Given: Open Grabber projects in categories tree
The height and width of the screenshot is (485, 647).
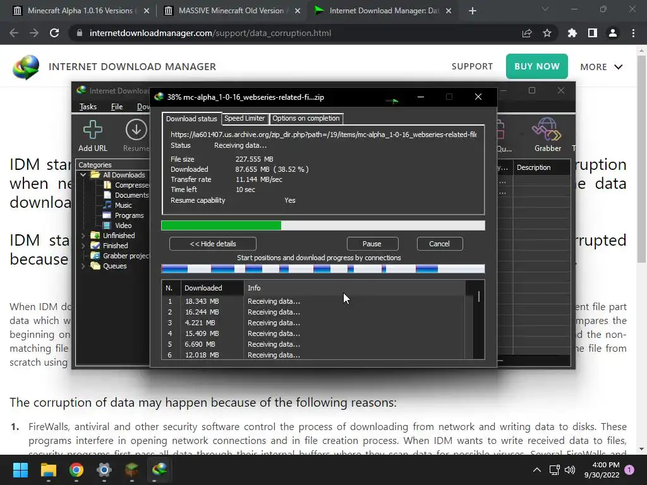Looking at the screenshot, I should [x=121, y=256].
